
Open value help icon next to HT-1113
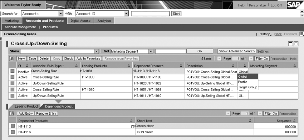[133, 126]
